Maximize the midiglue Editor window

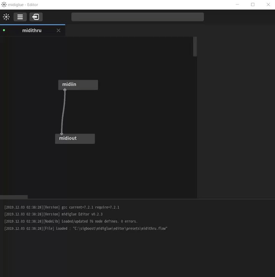coord(252,5)
